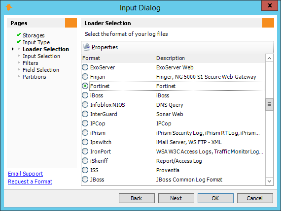Click the scroll up arrow of format list
The image size is (281, 211).
pos(269,59)
